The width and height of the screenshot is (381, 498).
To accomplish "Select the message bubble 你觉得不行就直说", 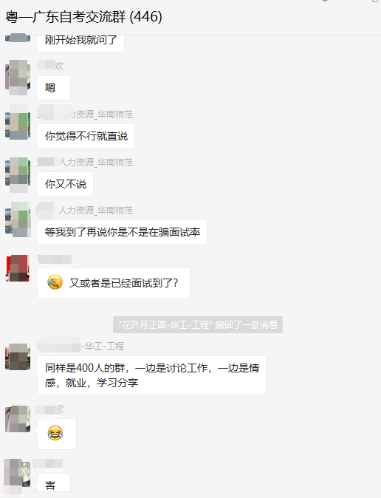I will 86,136.
